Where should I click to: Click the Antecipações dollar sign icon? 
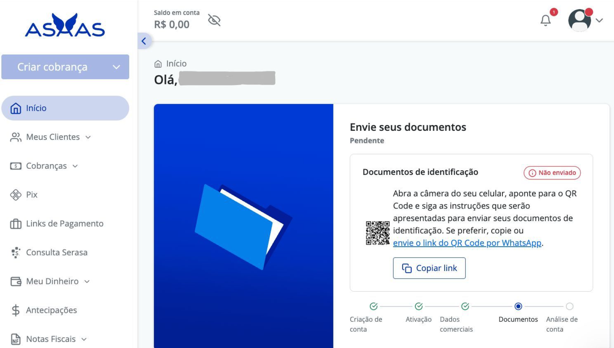tap(16, 310)
